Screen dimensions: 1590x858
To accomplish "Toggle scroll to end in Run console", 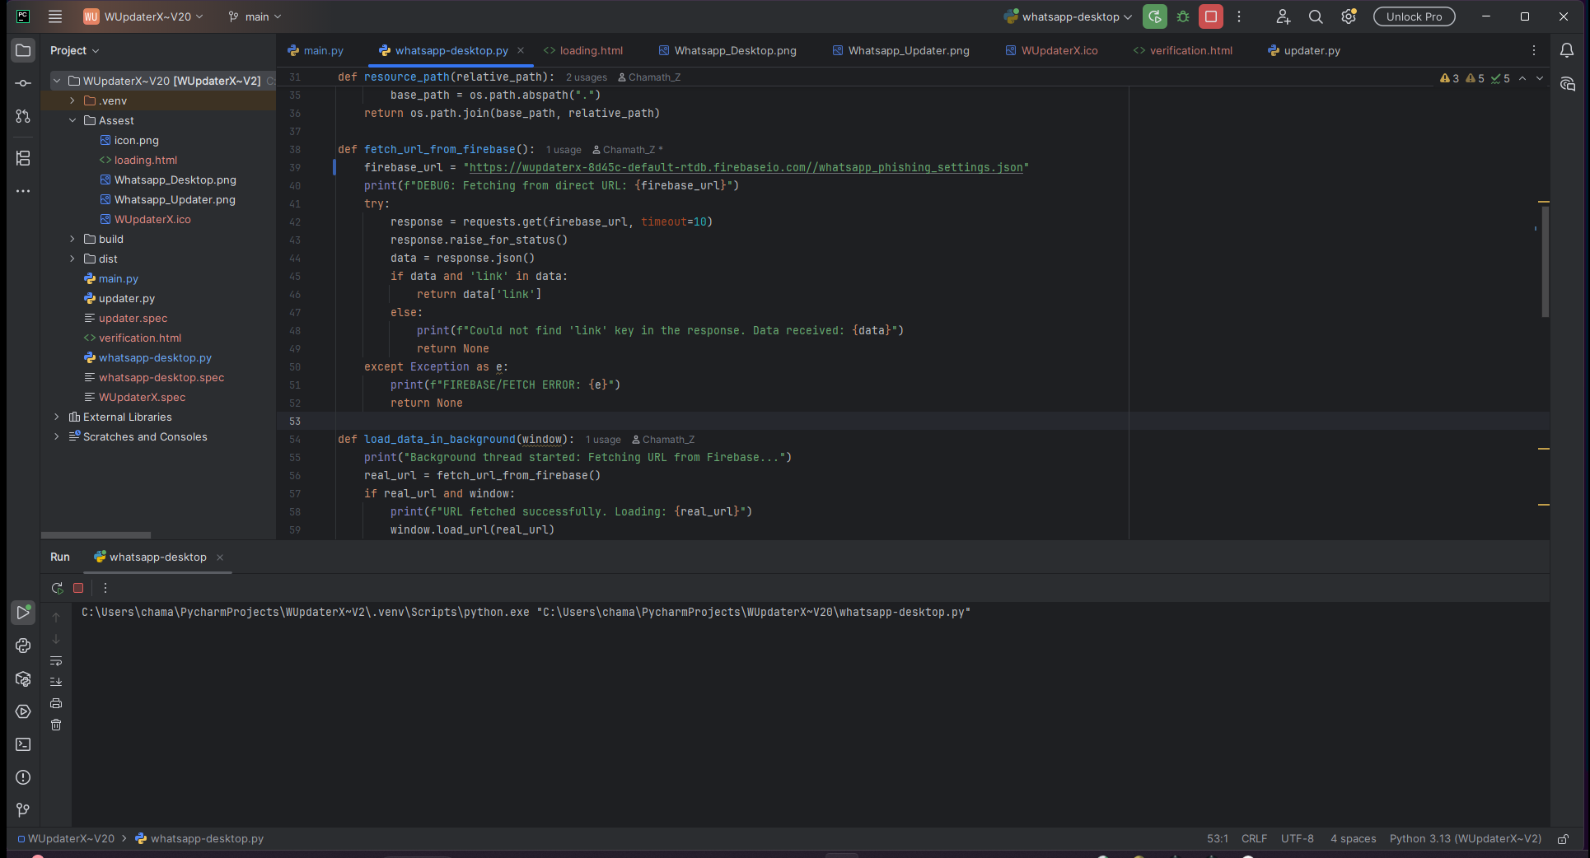I will 56,682.
